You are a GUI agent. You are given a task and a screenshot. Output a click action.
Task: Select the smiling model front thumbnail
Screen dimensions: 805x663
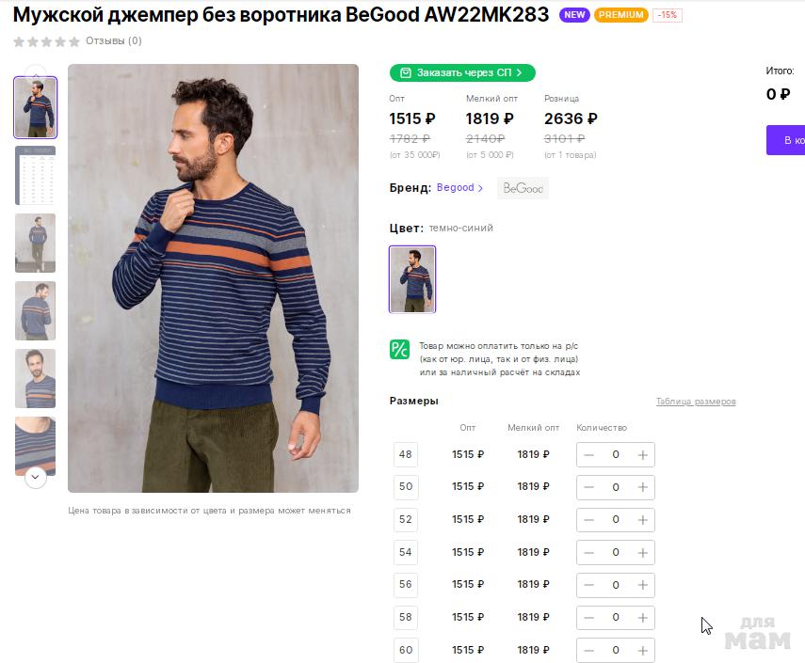36,378
